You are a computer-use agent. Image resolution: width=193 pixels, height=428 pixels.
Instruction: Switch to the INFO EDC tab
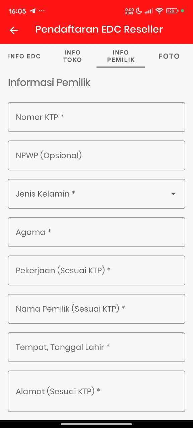(x=24, y=56)
